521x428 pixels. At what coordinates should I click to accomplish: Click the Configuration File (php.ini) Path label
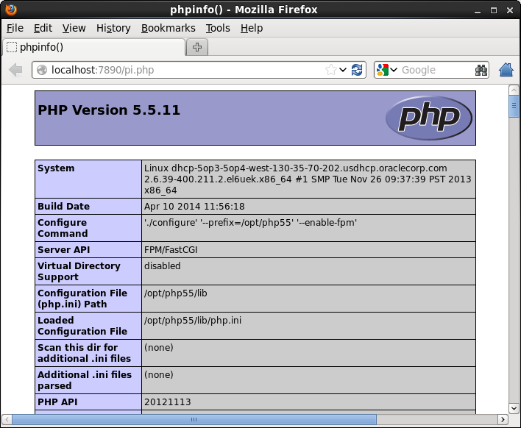point(82,299)
